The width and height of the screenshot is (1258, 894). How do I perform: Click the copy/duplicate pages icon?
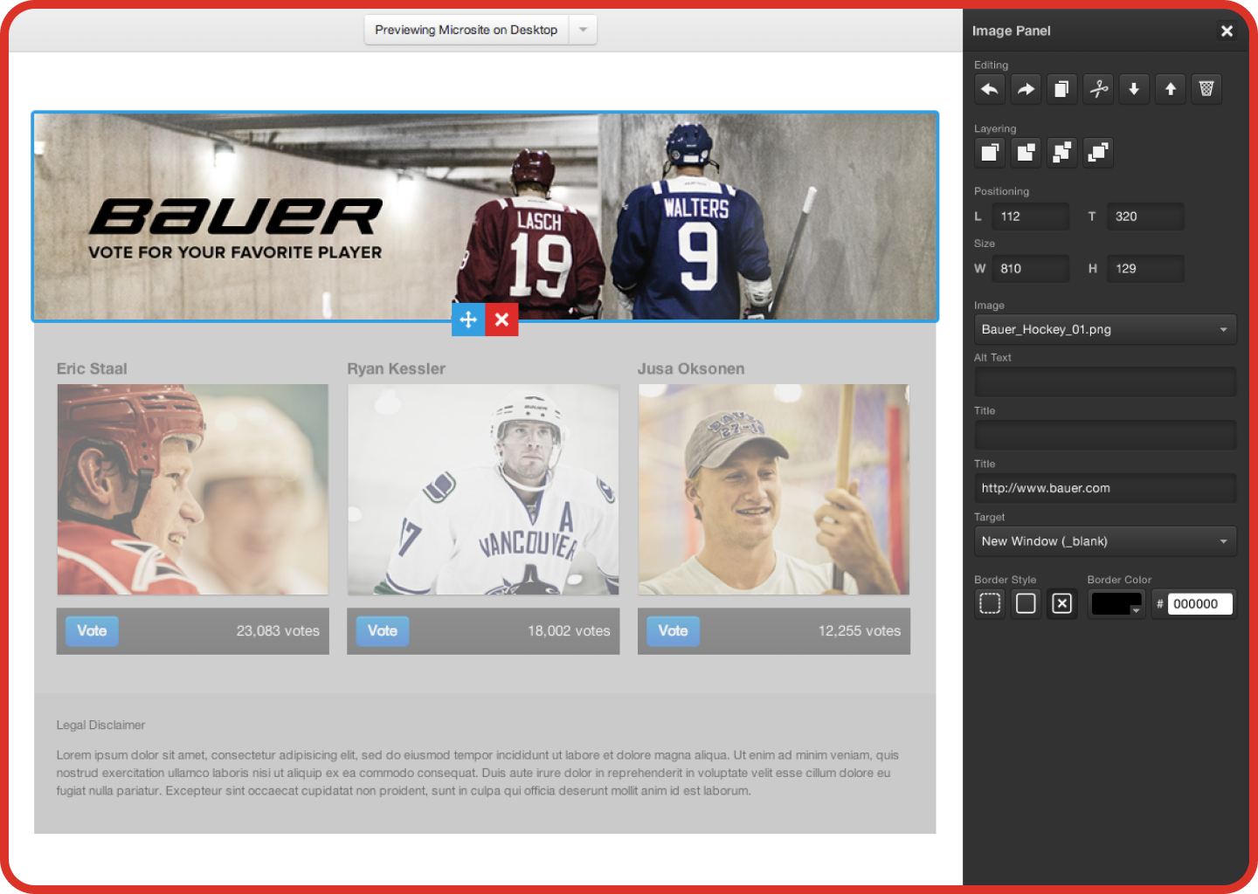[x=1061, y=89]
